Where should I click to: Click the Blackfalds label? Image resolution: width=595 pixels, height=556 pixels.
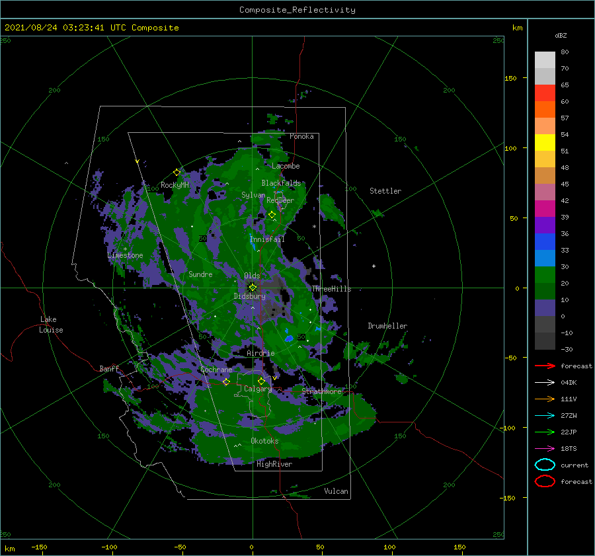[x=281, y=183]
